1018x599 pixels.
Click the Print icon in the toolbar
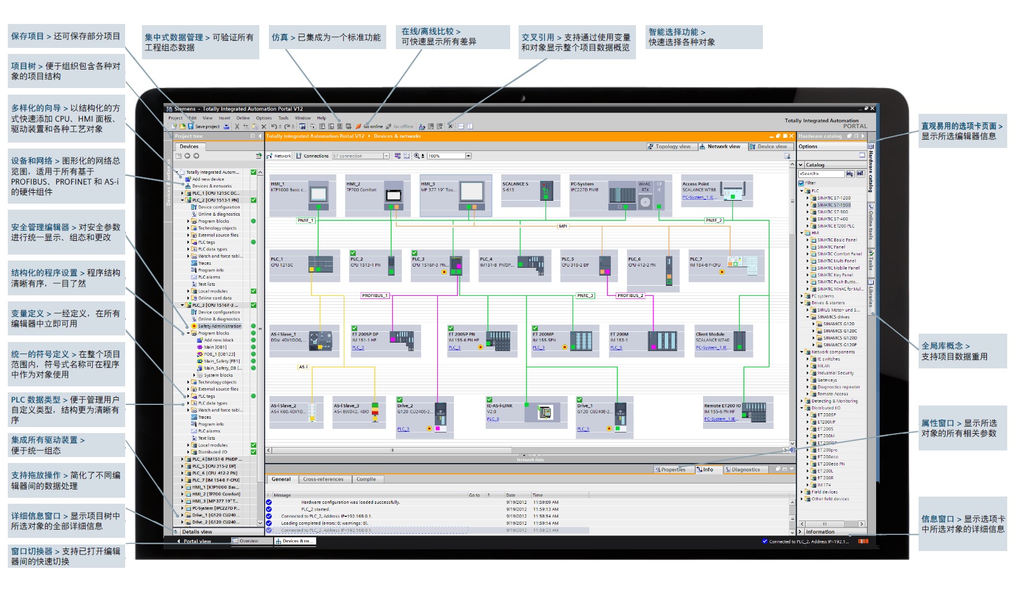[x=226, y=126]
